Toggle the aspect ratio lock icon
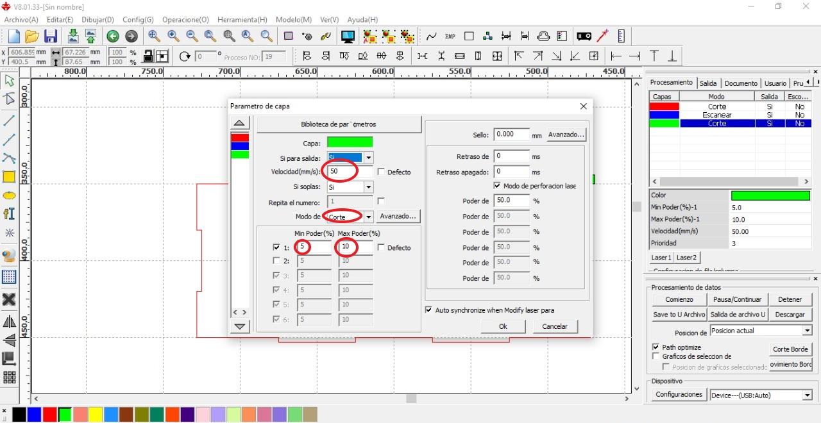This screenshot has width=821, height=423. (x=148, y=56)
